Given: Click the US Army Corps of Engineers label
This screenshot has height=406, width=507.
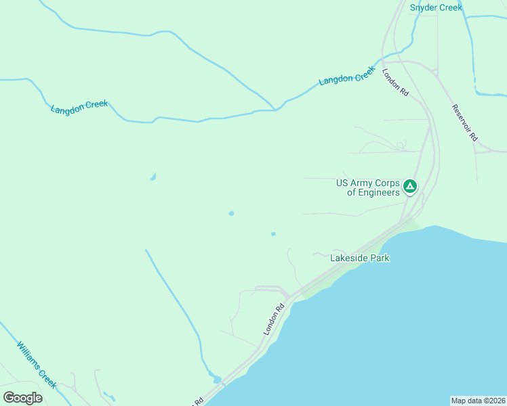Looking at the screenshot, I should click(368, 187).
